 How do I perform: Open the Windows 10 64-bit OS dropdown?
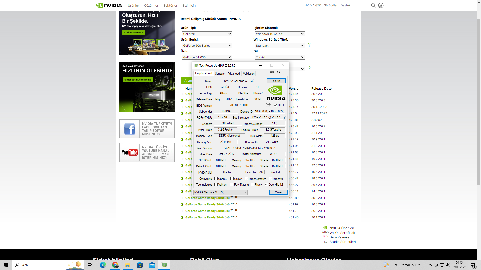coord(280,34)
